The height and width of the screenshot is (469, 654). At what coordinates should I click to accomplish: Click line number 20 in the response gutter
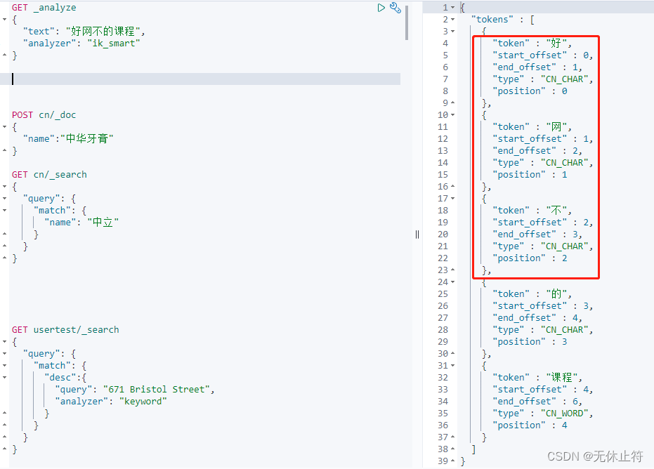[x=443, y=234]
